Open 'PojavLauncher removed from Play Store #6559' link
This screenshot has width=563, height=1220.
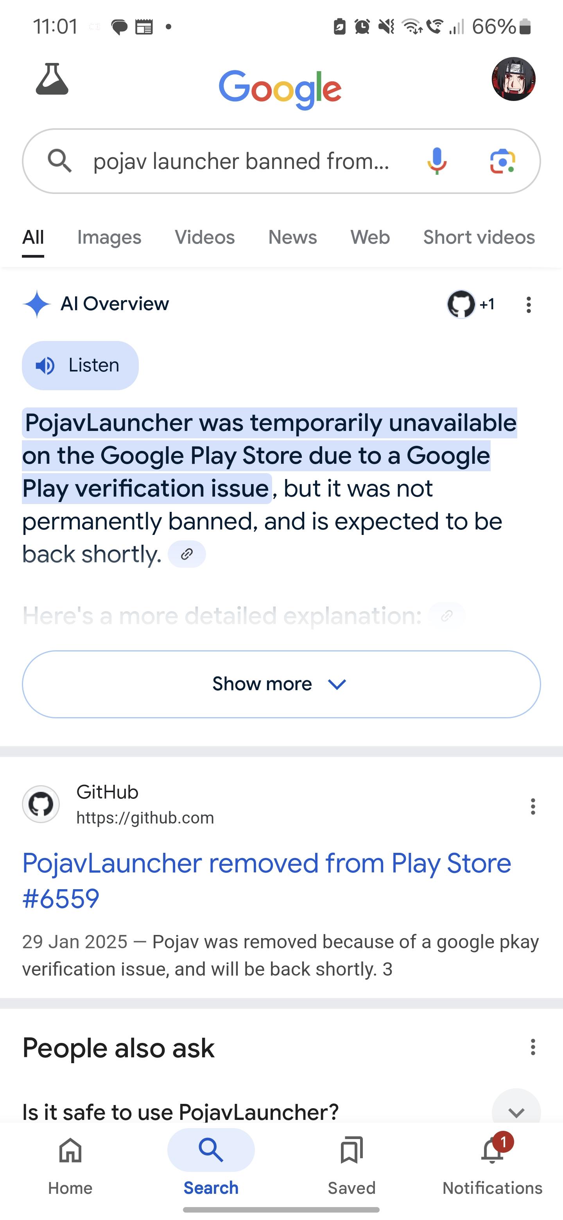click(x=267, y=881)
